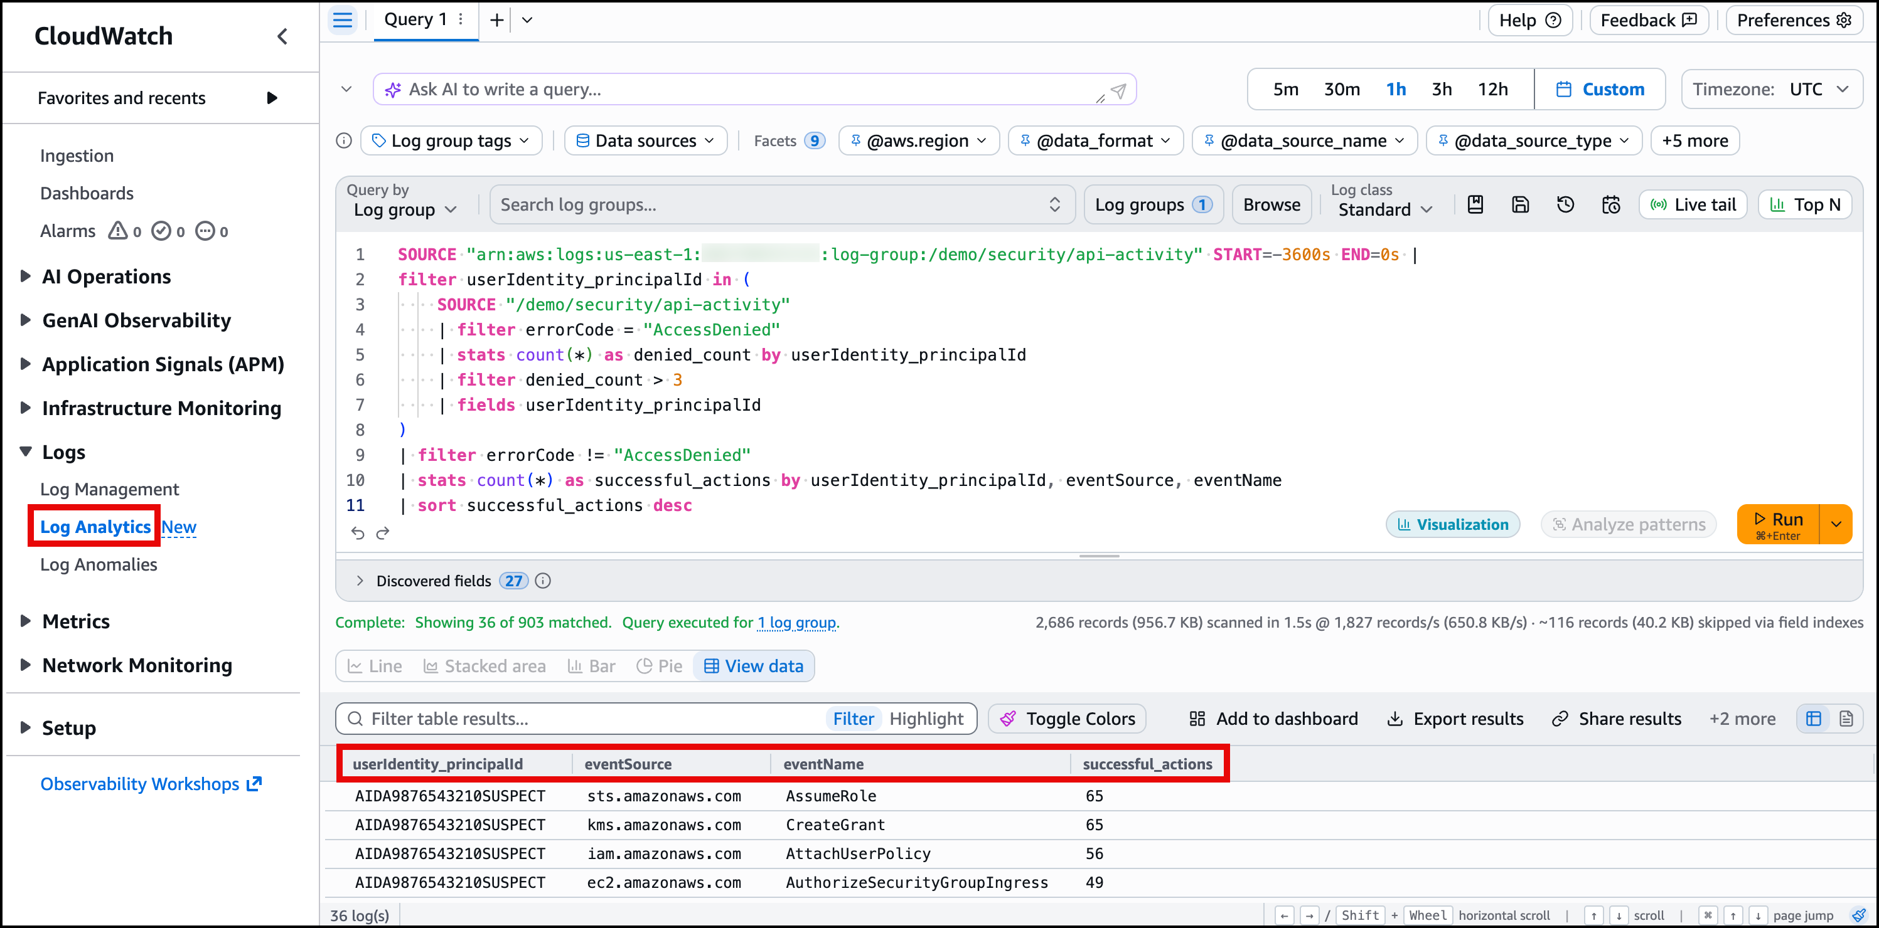The width and height of the screenshot is (1879, 928).
Task: Run the query
Action: pyautogui.click(x=1779, y=524)
